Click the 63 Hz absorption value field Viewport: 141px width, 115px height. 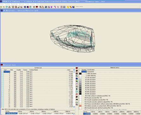click(x=11, y=113)
